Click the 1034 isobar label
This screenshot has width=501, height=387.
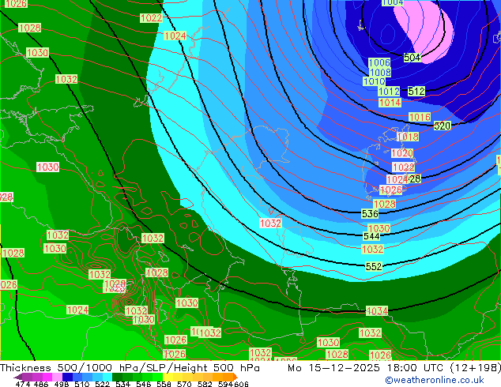(x=377, y=310)
